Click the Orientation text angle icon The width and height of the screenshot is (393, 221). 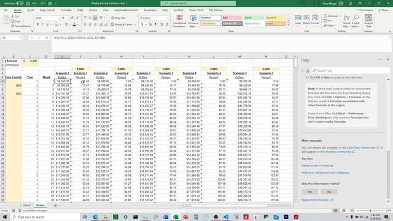pos(101,18)
